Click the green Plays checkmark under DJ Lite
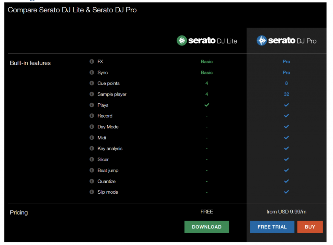Screen dimensions: 333x245 click(207, 105)
